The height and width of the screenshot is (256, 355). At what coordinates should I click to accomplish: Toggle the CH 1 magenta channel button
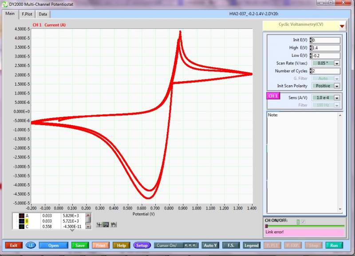pos(273,96)
